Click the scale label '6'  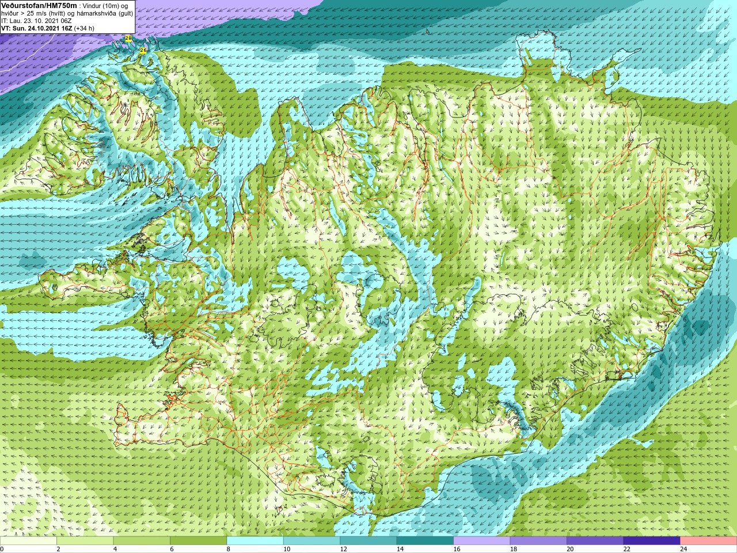[172, 549]
